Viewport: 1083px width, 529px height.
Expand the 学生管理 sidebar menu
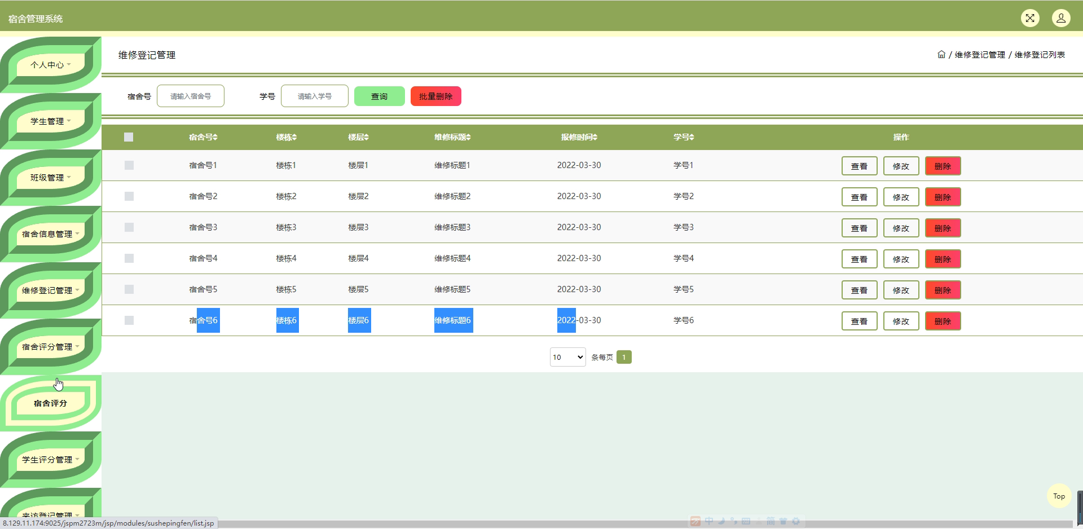coord(51,121)
